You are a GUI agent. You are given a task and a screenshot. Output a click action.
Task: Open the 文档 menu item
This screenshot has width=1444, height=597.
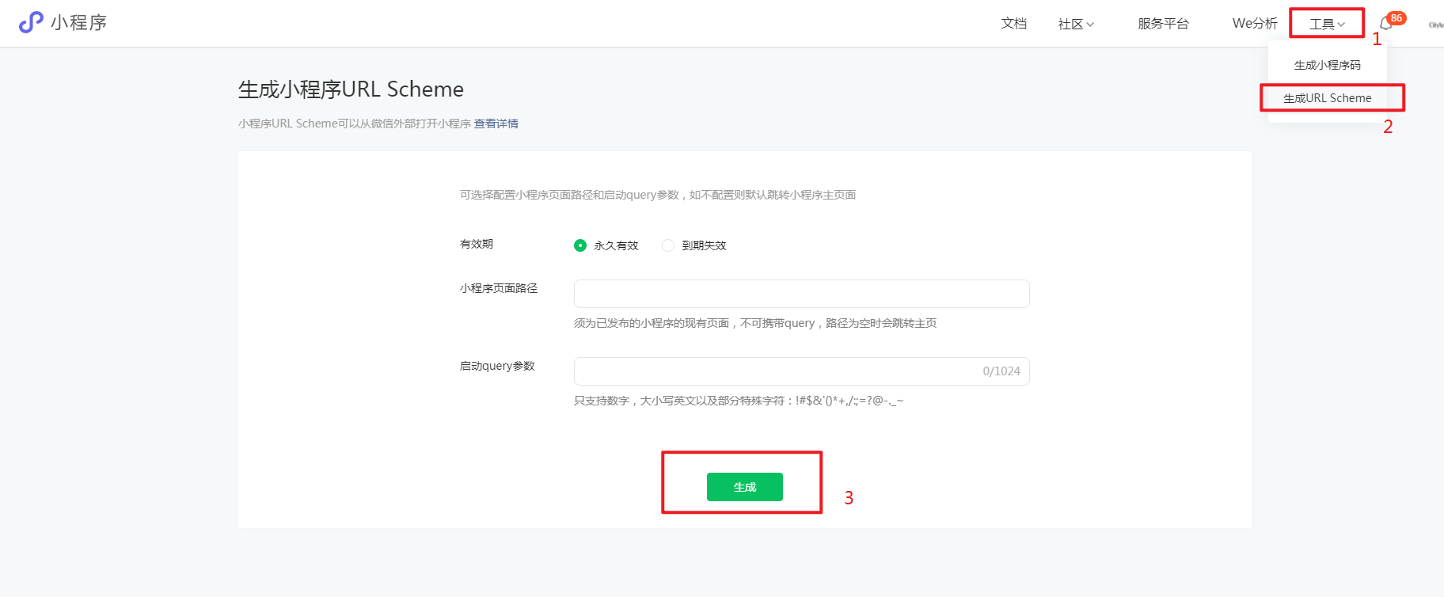pos(1013,24)
